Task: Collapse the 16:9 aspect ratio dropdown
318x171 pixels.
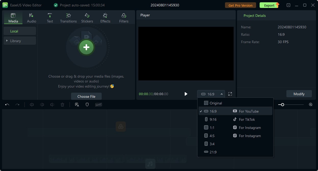Action: [x=211, y=94]
